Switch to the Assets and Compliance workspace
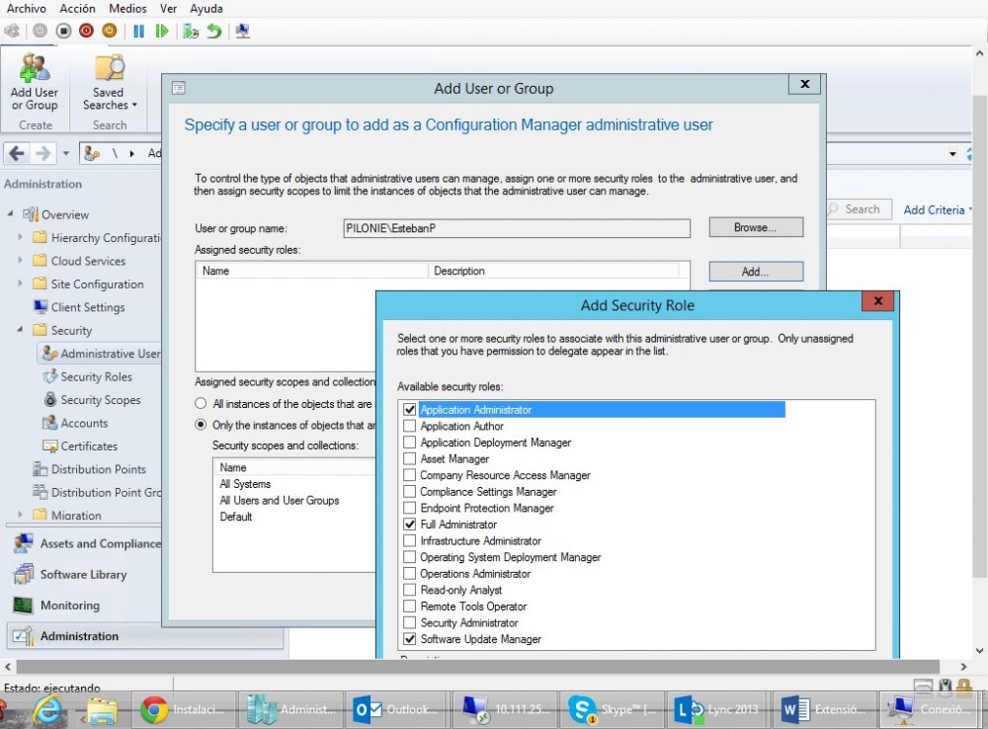Screen dimensions: 988x729 click(87, 543)
